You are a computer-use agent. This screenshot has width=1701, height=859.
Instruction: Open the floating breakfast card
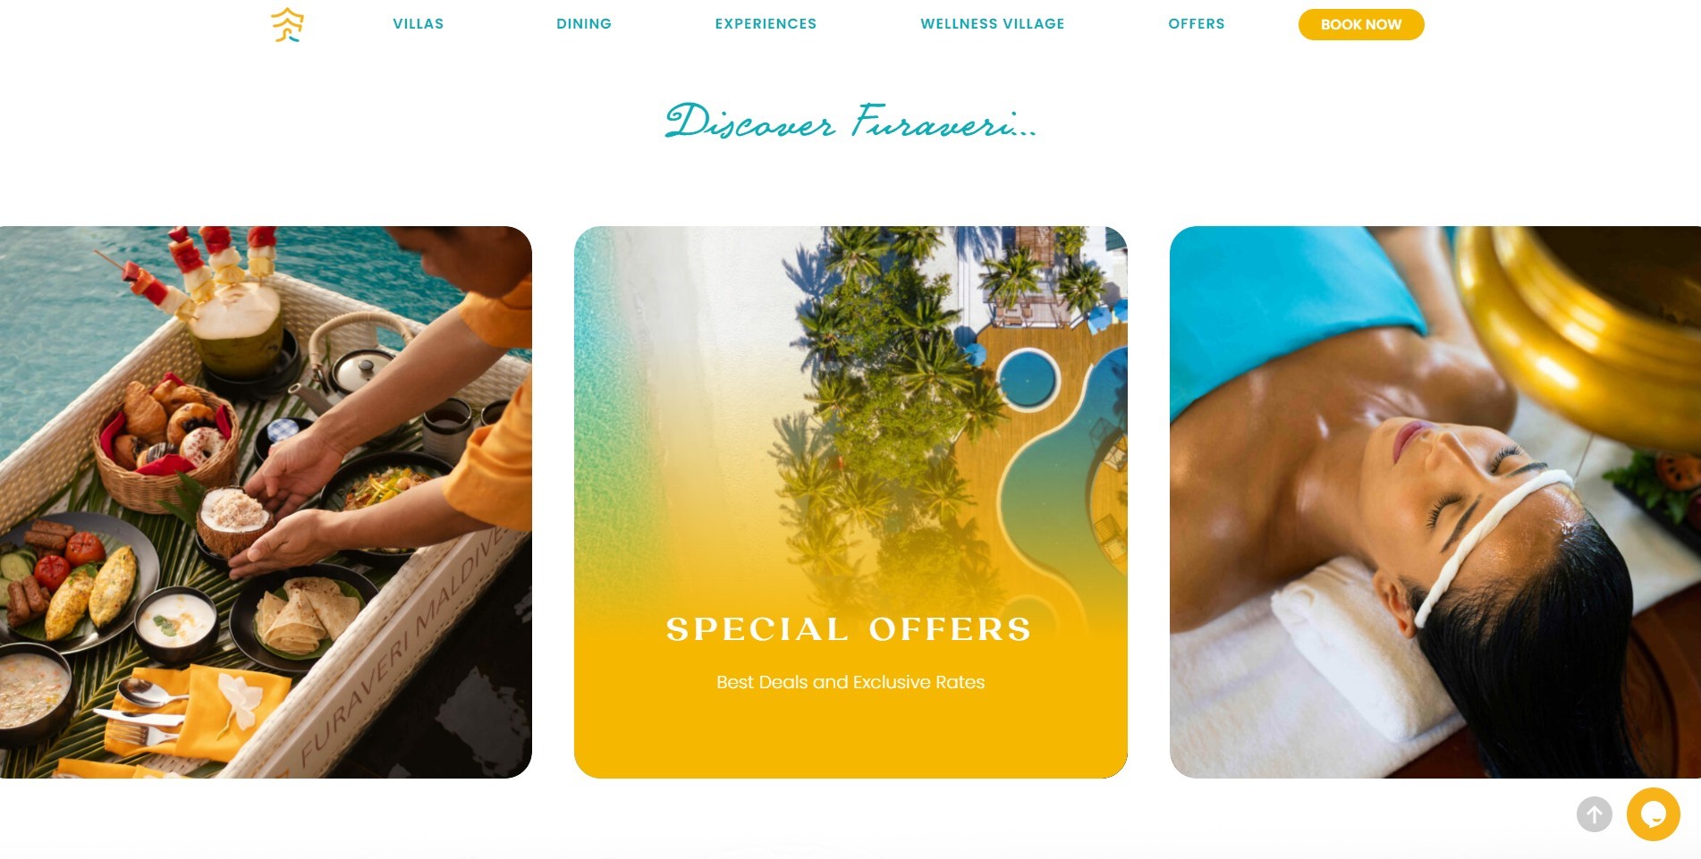pos(266,501)
